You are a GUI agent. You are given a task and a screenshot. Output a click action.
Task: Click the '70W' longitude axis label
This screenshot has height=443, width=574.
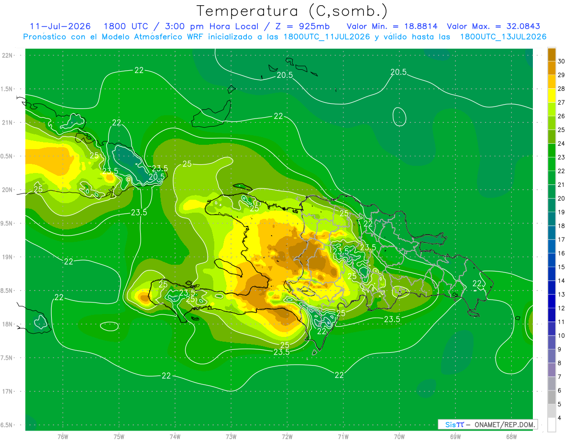tap(399, 437)
